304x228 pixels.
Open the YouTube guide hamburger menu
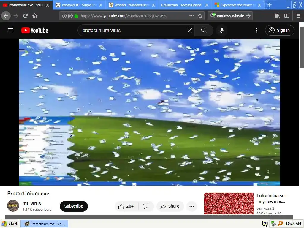[x=11, y=30]
